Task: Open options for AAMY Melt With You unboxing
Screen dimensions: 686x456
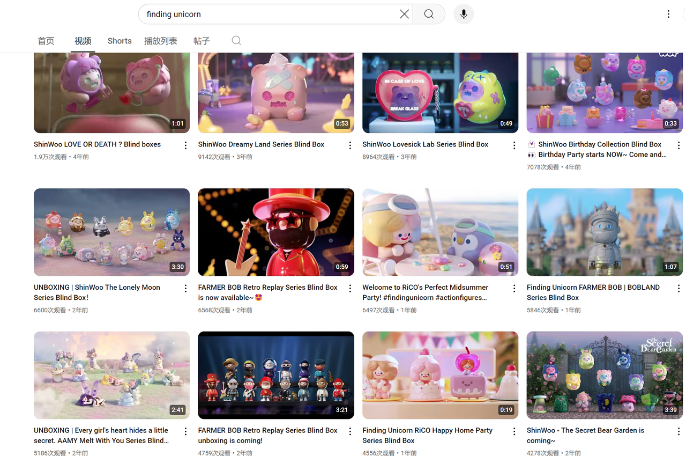Action: click(x=185, y=431)
